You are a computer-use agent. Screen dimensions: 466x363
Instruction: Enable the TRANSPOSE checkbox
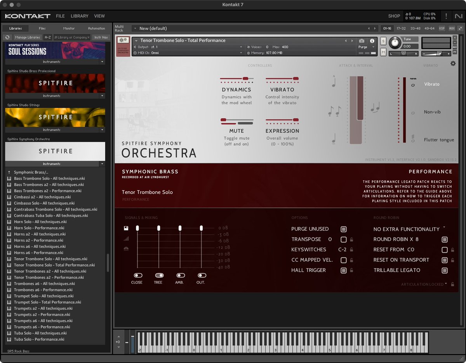tap(343, 240)
